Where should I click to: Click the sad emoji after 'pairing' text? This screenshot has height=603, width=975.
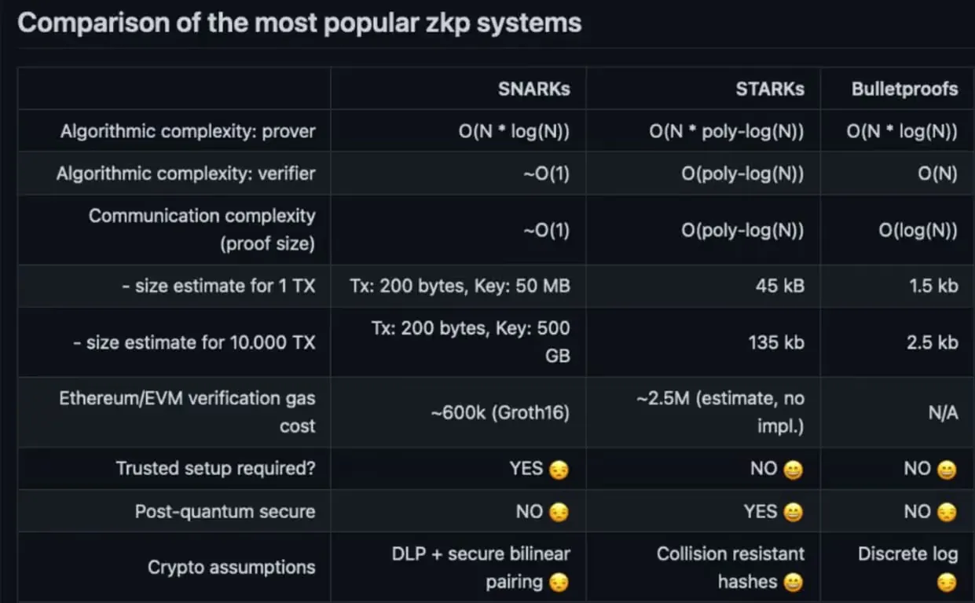[559, 583]
